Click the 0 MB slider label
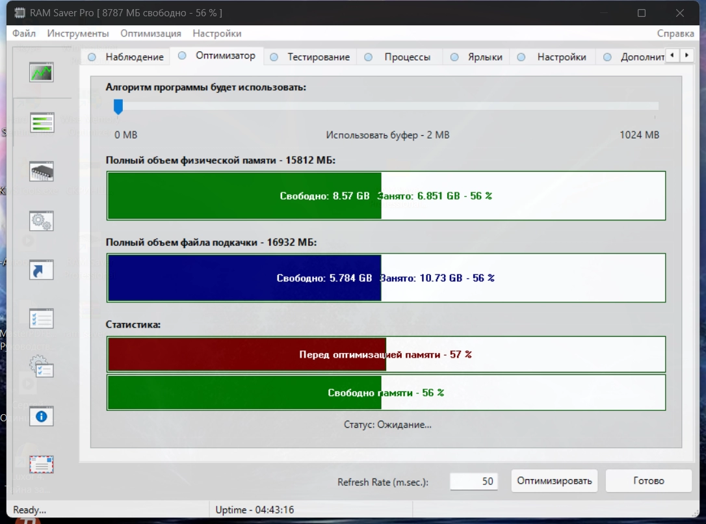 (x=125, y=135)
